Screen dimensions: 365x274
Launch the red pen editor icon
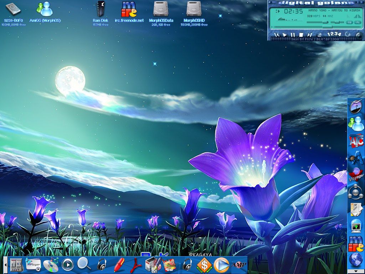(120, 265)
